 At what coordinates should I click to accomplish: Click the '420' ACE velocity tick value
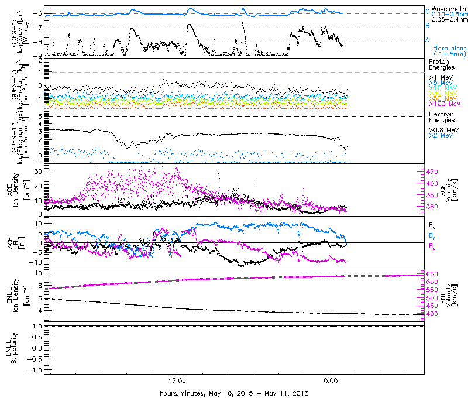432,172
